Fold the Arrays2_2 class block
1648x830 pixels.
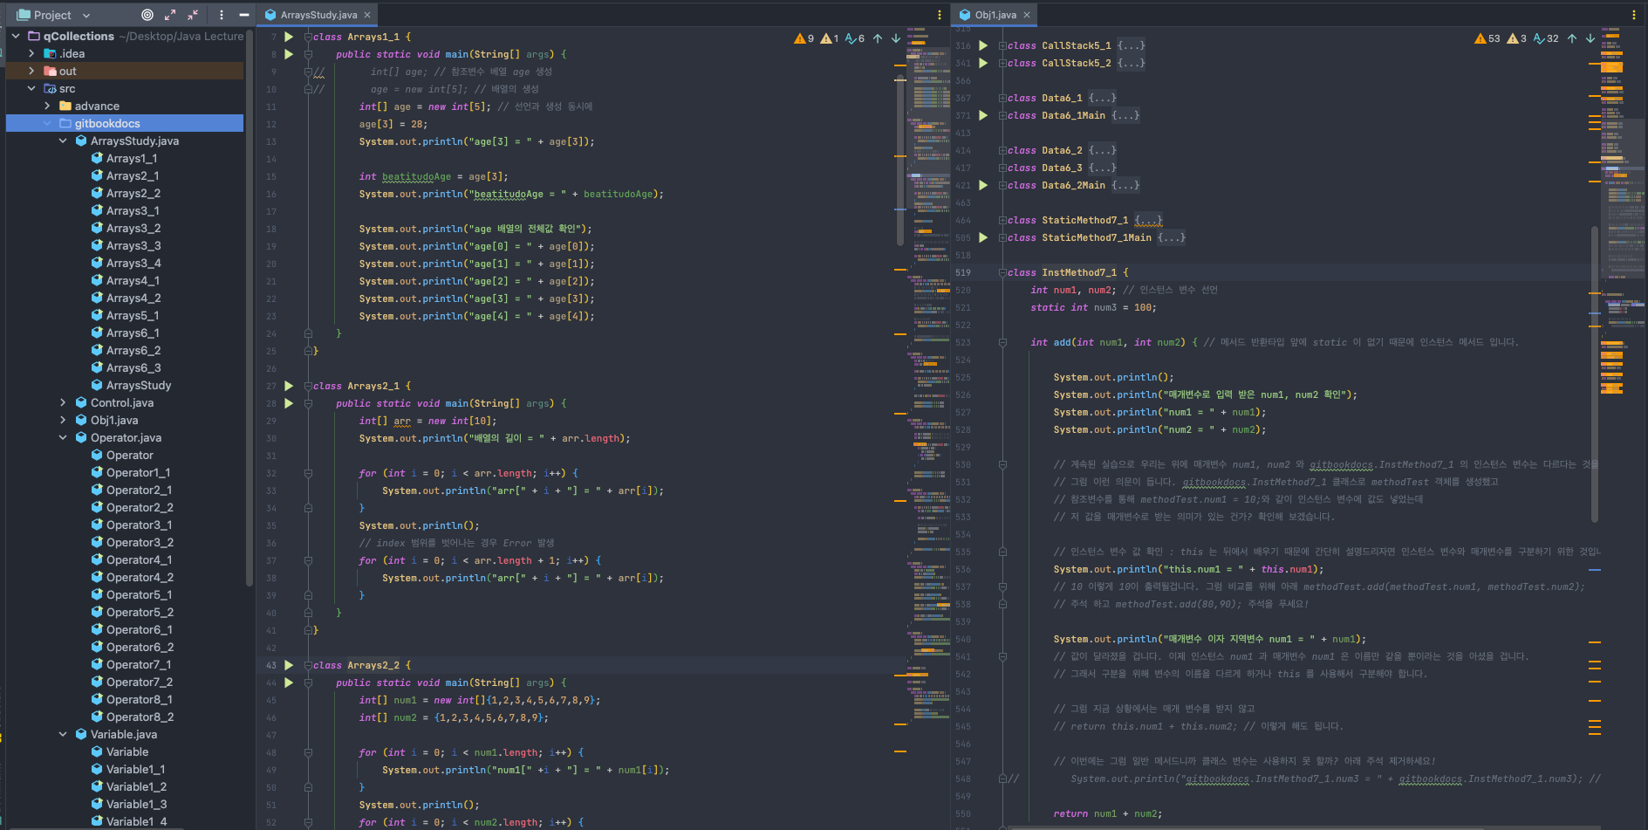click(x=308, y=665)
